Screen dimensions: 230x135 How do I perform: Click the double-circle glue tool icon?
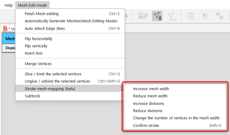[218, 16]
